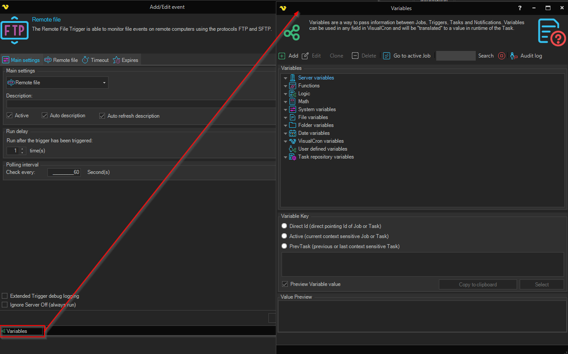568x354 pixels.
Task: Click the User defined variables item
Action: (x=322, y=149)
